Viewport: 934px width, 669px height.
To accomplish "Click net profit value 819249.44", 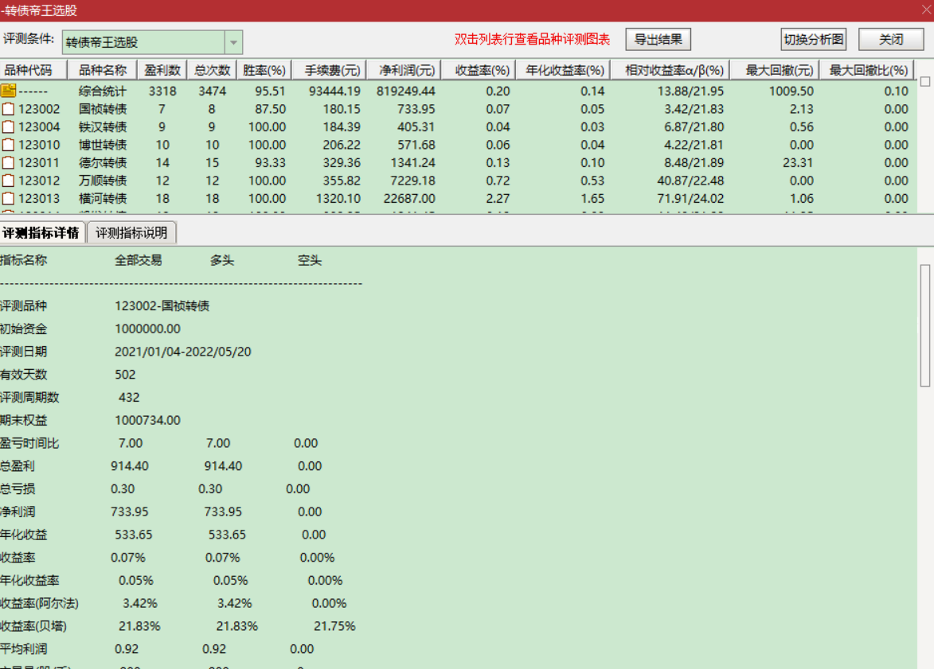I will click(405, 91).
